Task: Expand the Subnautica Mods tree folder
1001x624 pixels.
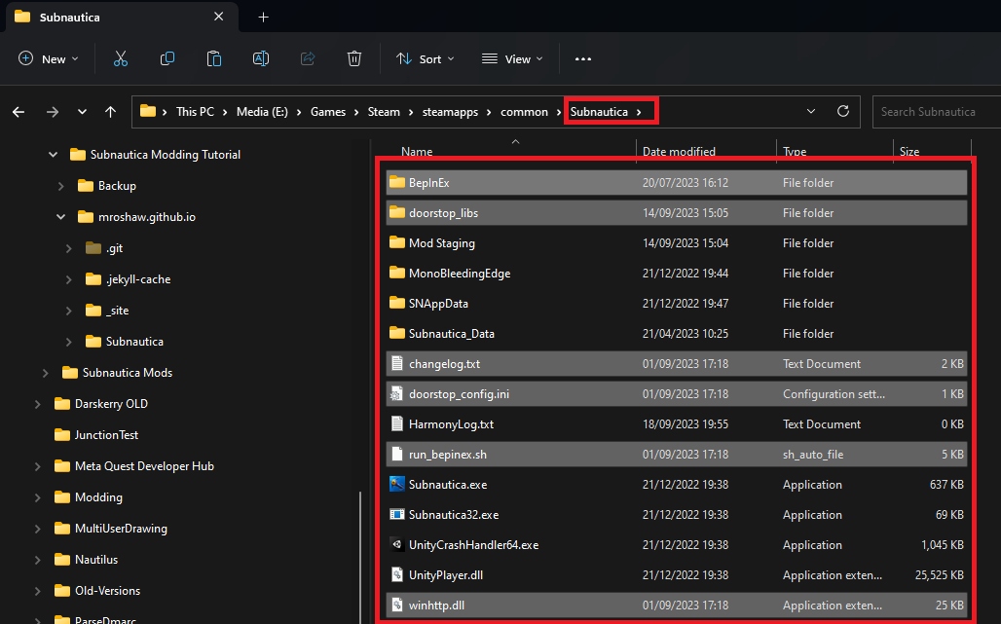Action: tap(45, 373)
